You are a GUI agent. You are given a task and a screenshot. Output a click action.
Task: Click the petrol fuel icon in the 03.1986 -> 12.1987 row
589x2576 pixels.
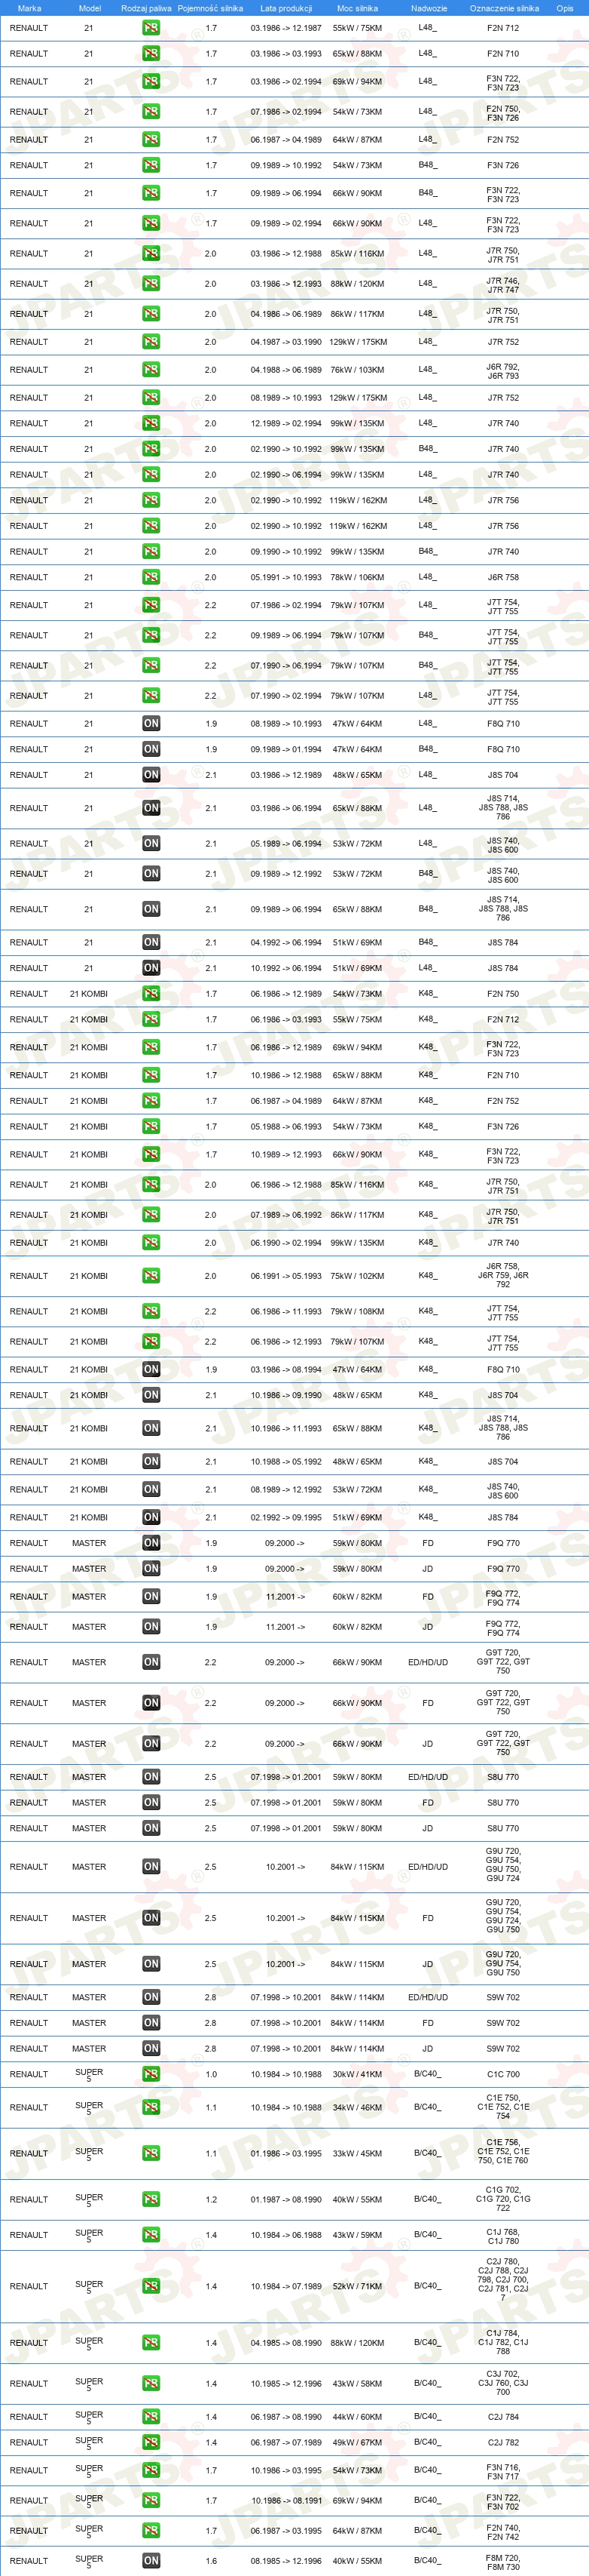pos(151,28)
